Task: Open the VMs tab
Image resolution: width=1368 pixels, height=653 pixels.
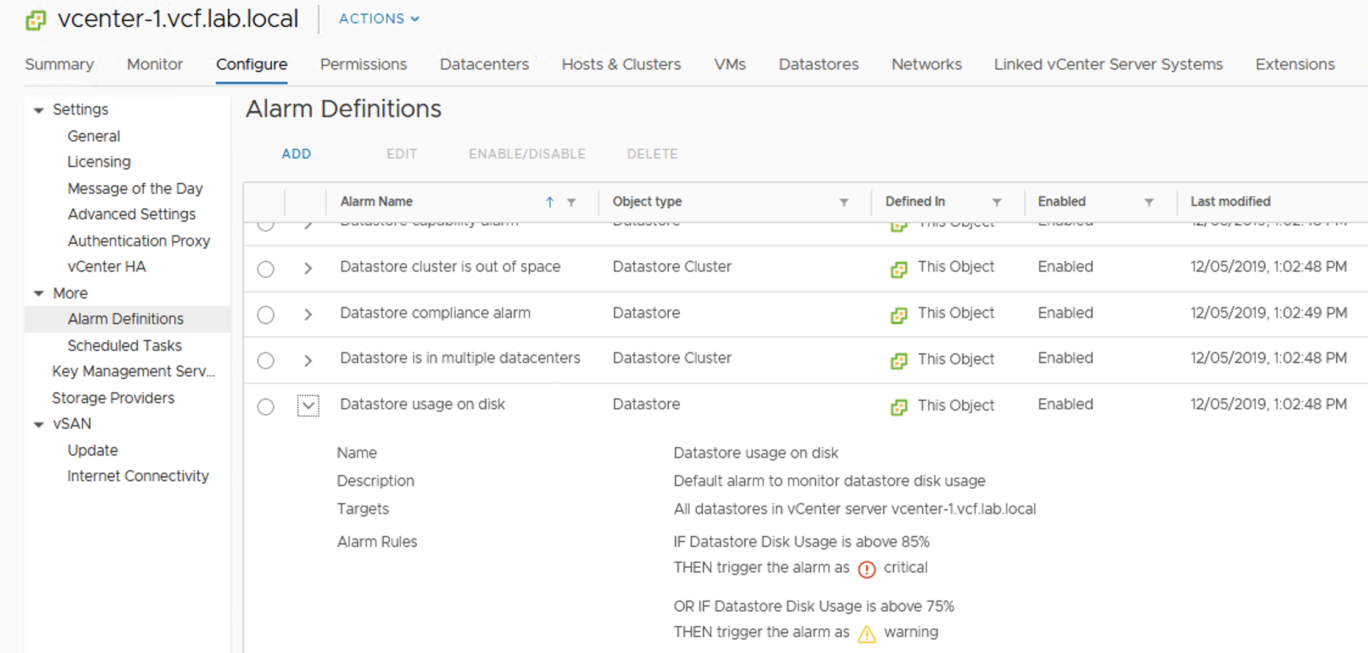Action: tap(730, 64)
